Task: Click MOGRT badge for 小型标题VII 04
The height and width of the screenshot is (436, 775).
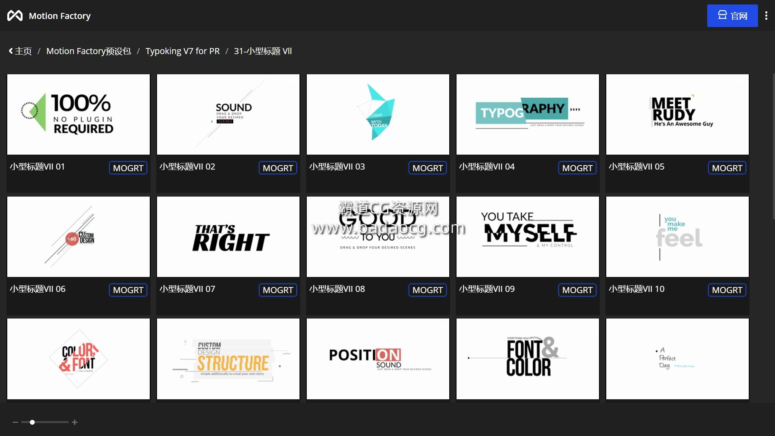Action: [577, 168]
